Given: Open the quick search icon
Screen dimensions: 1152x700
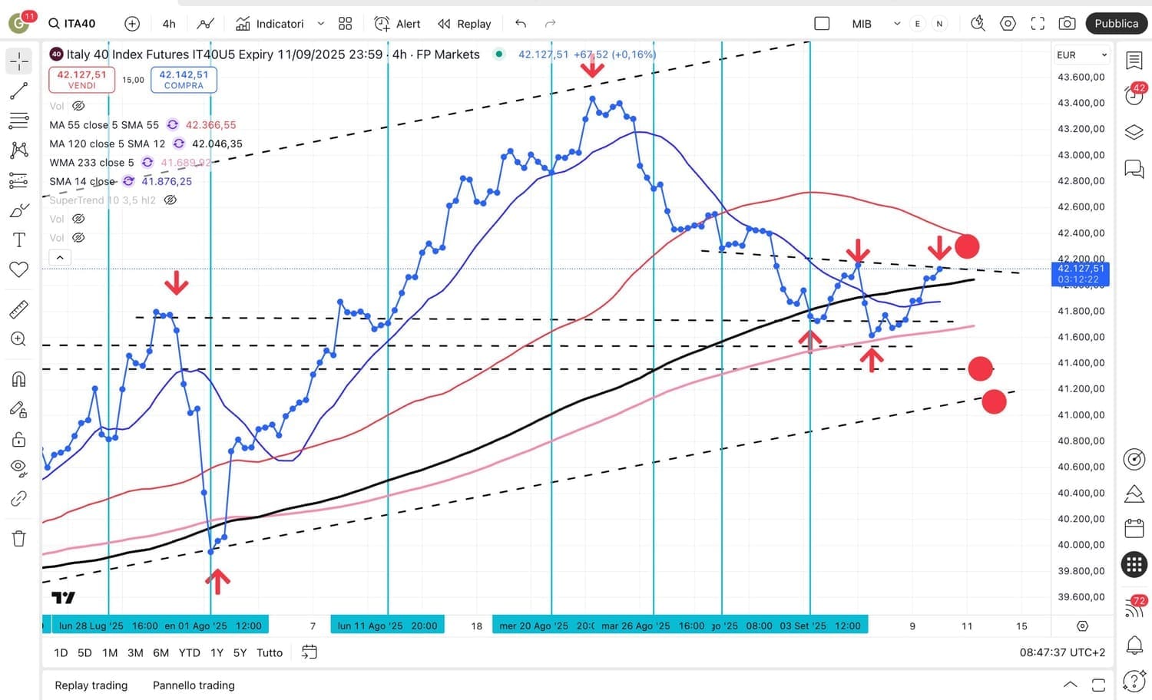Looking at the screenshot, I should [978, 24].
